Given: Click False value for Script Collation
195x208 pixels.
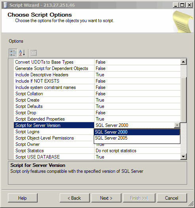Looking at the screenshot, I should (137, 94).
